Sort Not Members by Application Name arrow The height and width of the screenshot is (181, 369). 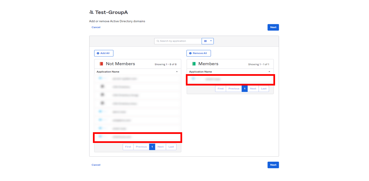pos(177,72)
